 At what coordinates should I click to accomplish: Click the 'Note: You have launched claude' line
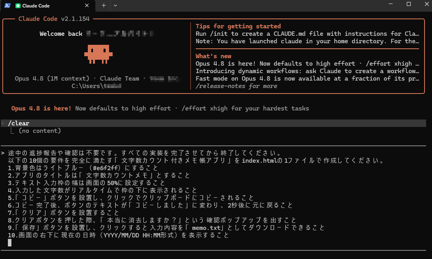pyautogui.click(x=307, y=41)
